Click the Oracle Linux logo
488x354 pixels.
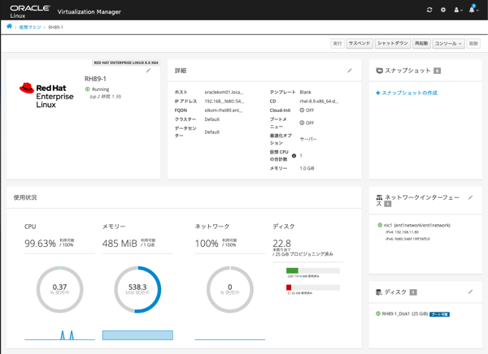30,11
